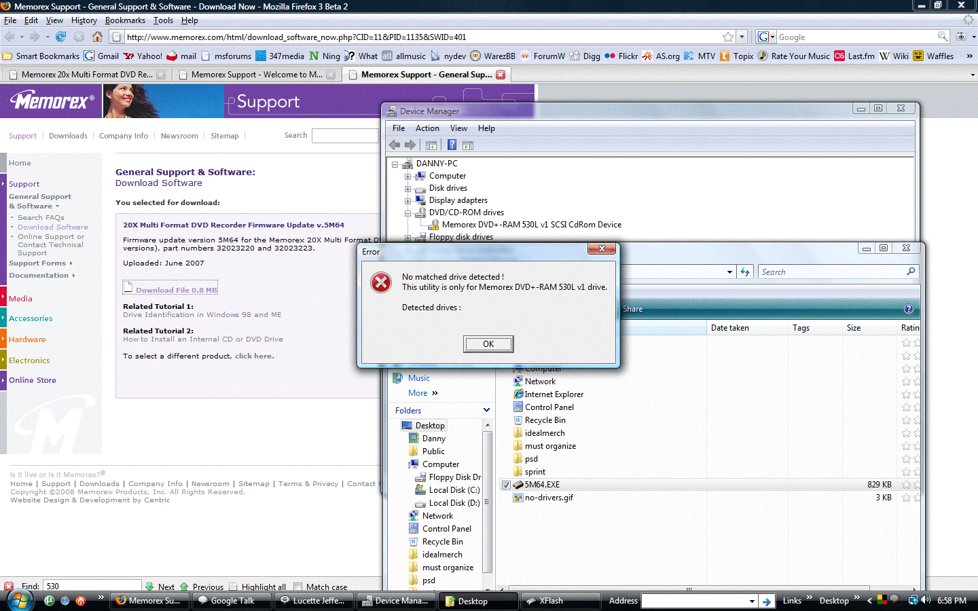The height and width of the screenshot is (611, 978).
Task: Toggle Match case in Find bar
Action: point(320,587)
